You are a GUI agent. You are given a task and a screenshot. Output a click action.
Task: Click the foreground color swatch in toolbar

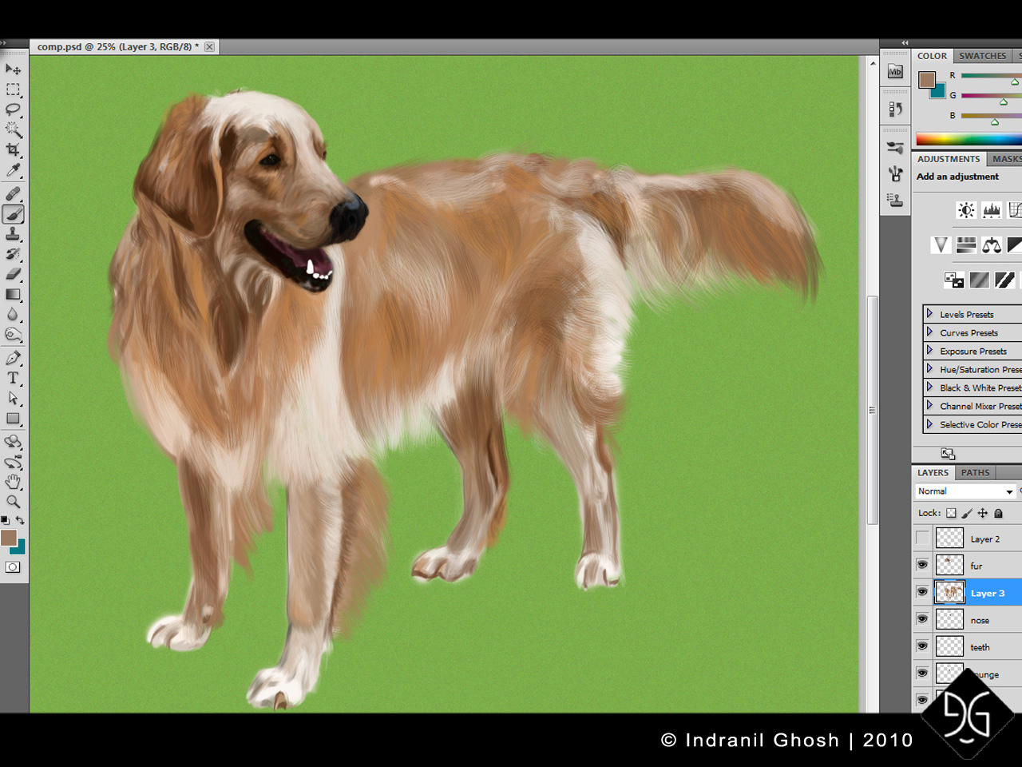[x=9, y=538]
